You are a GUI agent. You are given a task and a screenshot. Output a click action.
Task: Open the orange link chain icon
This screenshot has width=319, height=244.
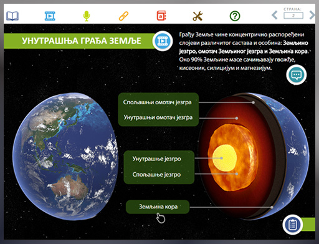(x=123, y=16)
